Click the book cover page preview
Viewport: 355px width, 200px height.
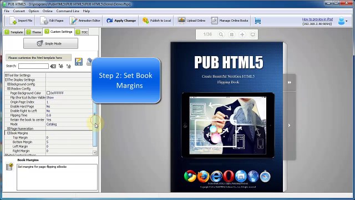tap(227, 117)
